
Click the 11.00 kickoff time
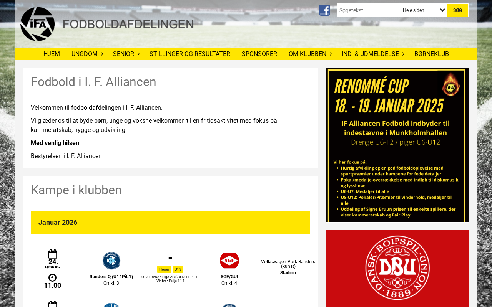click(53, 286)
